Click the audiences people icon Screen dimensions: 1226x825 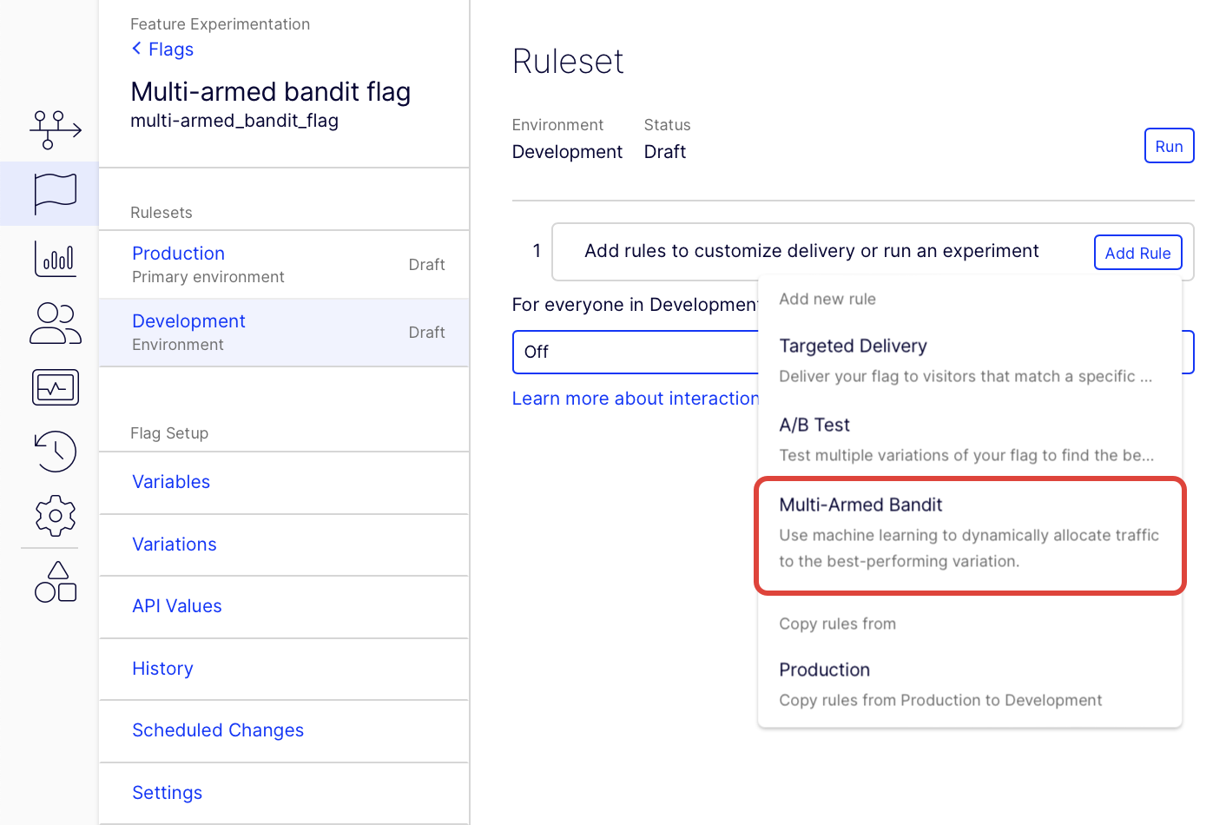coord(55,323)
